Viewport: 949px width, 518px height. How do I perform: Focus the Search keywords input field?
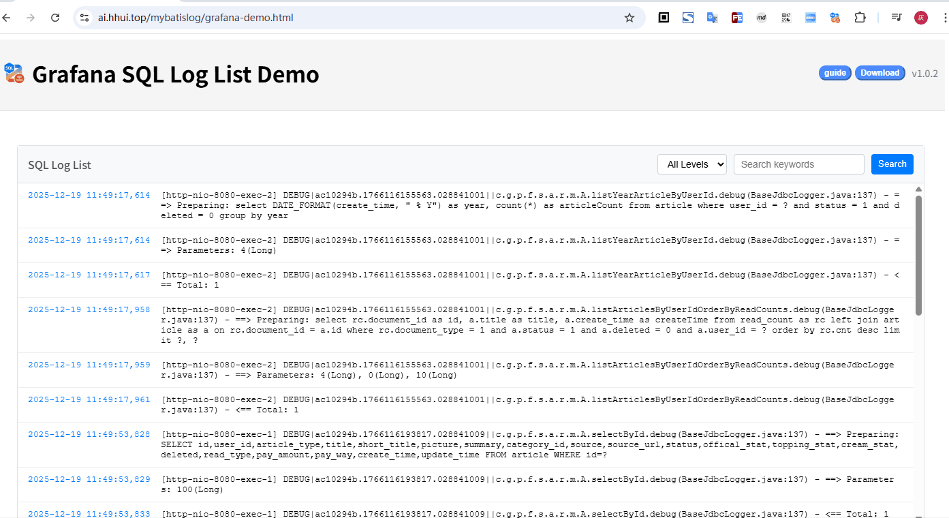(x=798, y=164)
